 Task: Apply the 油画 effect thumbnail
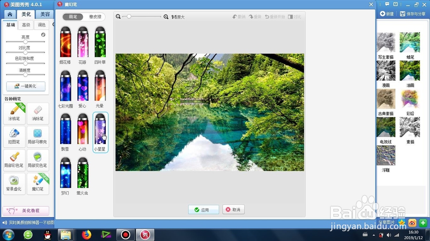(x=410, y=71)
